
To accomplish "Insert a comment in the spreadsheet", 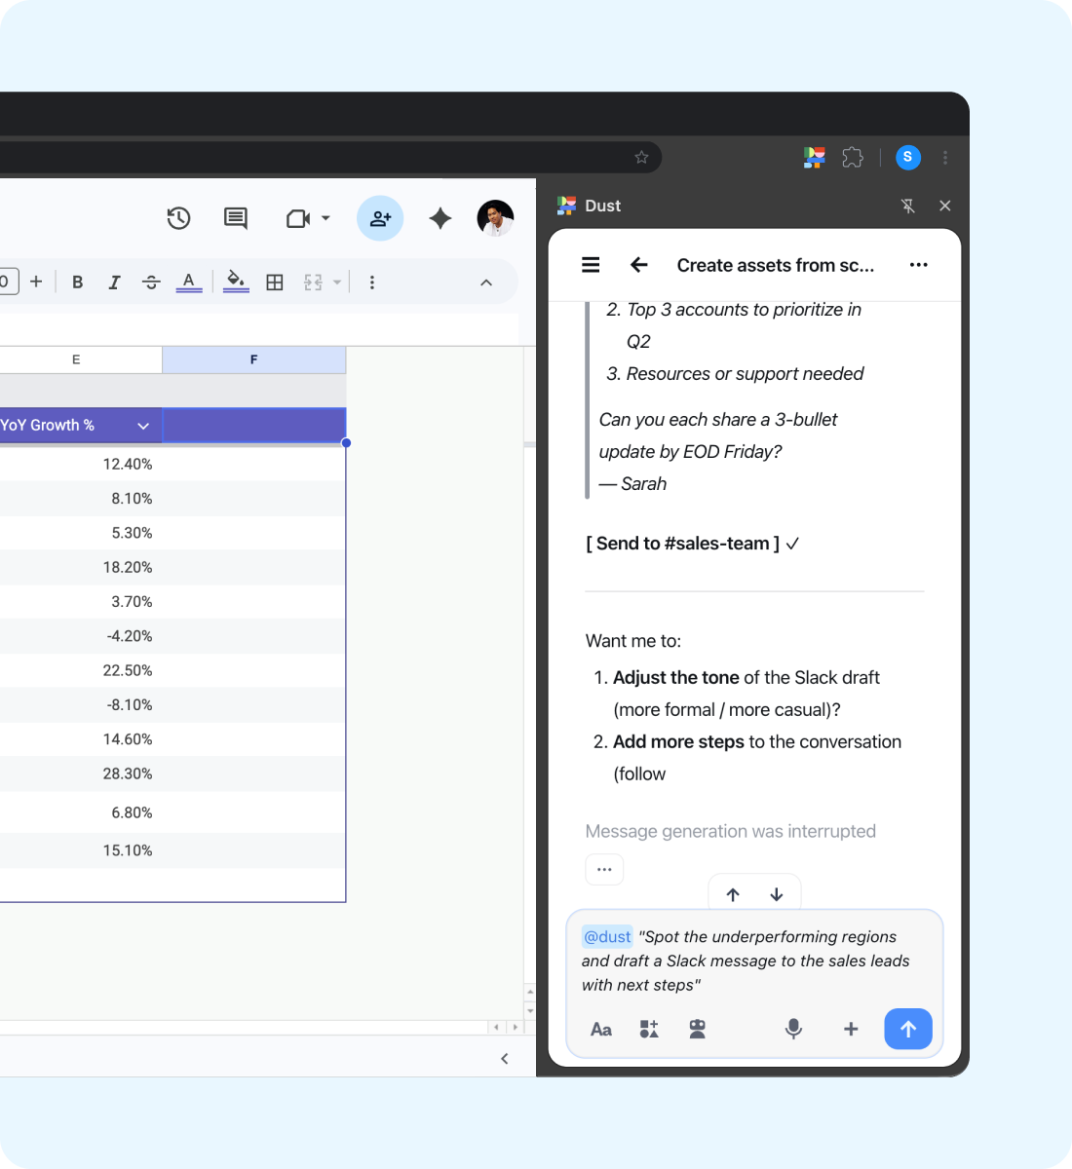I will pyautogui.click(x=235, y=218).
